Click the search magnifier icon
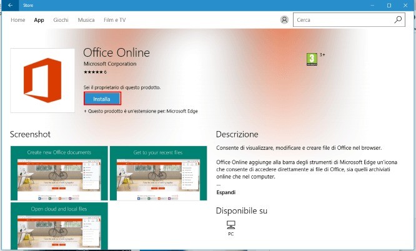The image size is (416, 251). coord(398,20)
